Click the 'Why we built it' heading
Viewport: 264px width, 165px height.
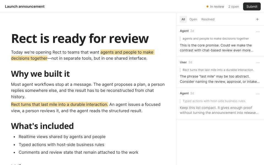tap(40, 74)
